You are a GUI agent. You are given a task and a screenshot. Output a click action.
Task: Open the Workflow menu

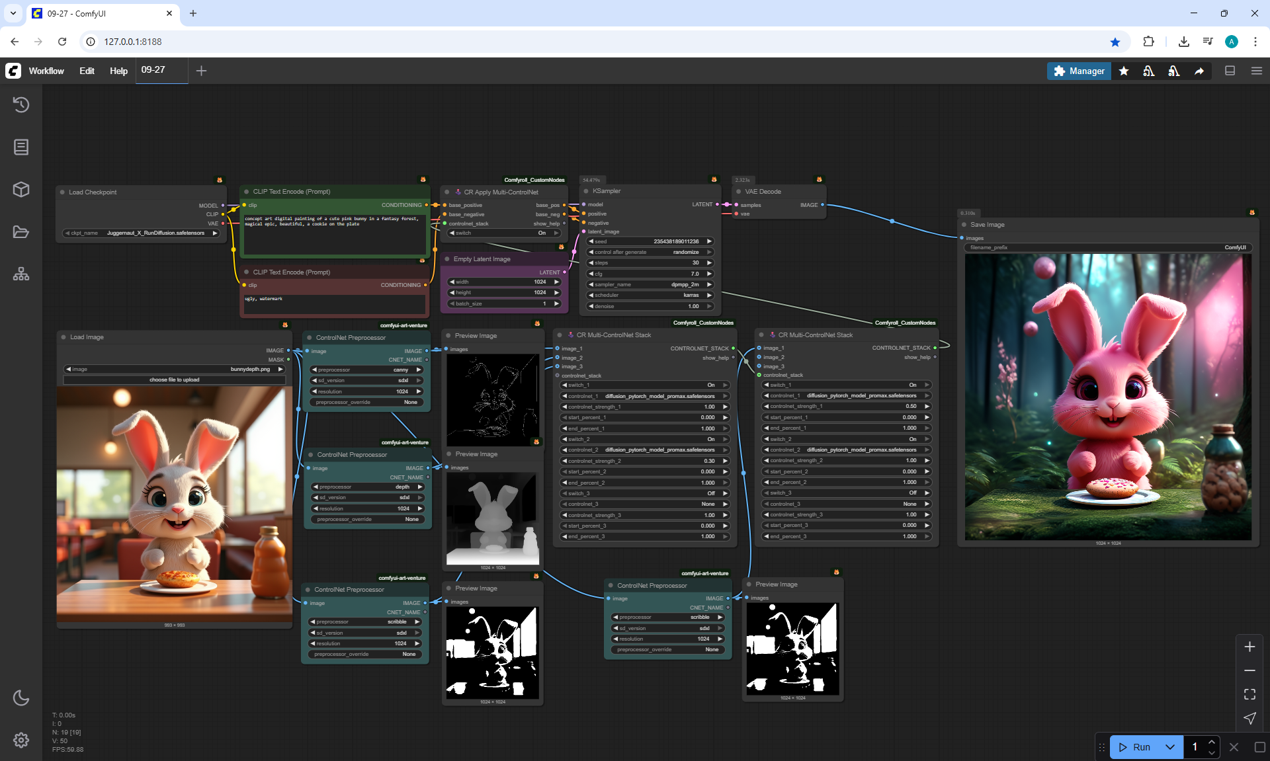click(x=46, y=71)
